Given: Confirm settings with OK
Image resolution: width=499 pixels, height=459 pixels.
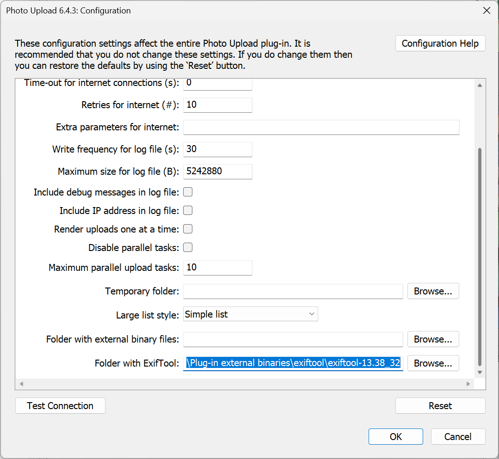Looking at the screenshot, I should [x=395, y=437].
